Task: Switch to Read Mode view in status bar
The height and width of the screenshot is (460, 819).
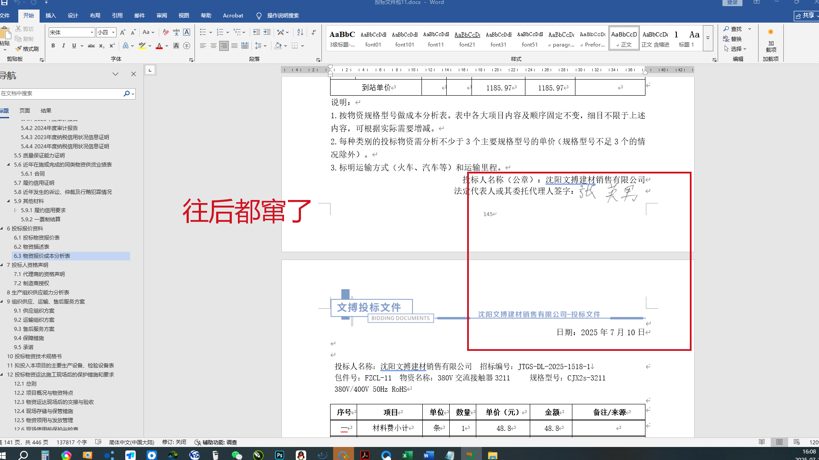Action: (x=762, y=442)
